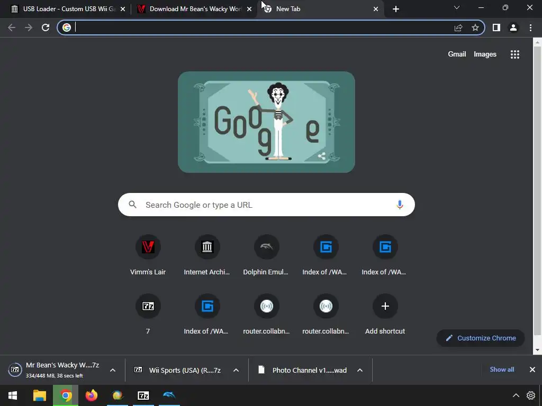This screenshot has height=406, width=542.
Task: Open Gmail link
Action: [457, 54]
